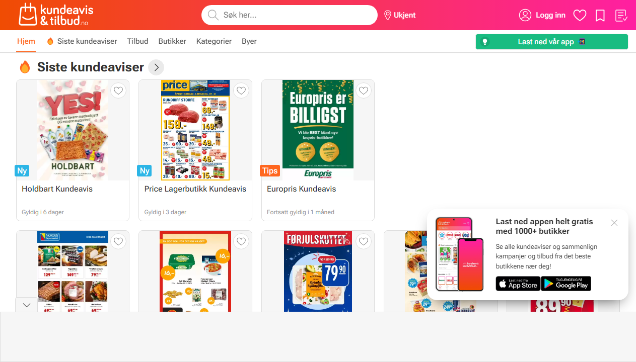Open the Tilbud navigation link
636x362 pixels.
[137, 41]
